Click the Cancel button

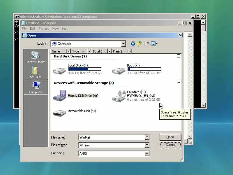pyautogui.click(x=170, y=145)
